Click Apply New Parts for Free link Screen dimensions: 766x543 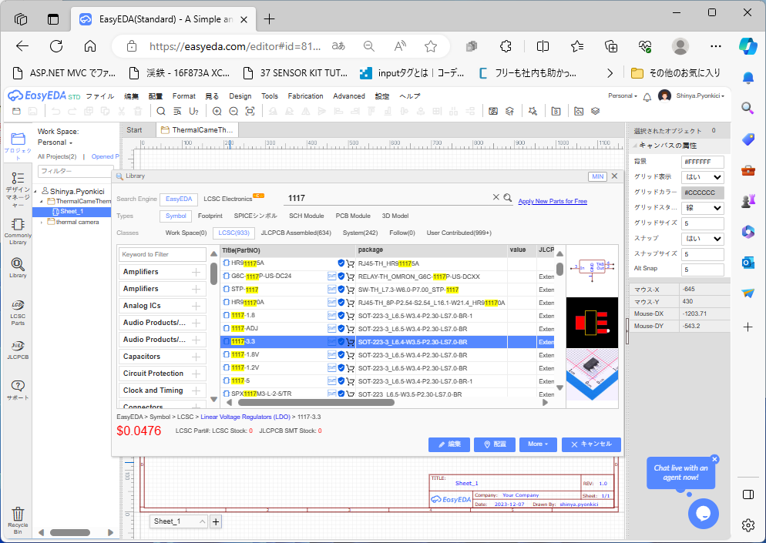point(553,201)
